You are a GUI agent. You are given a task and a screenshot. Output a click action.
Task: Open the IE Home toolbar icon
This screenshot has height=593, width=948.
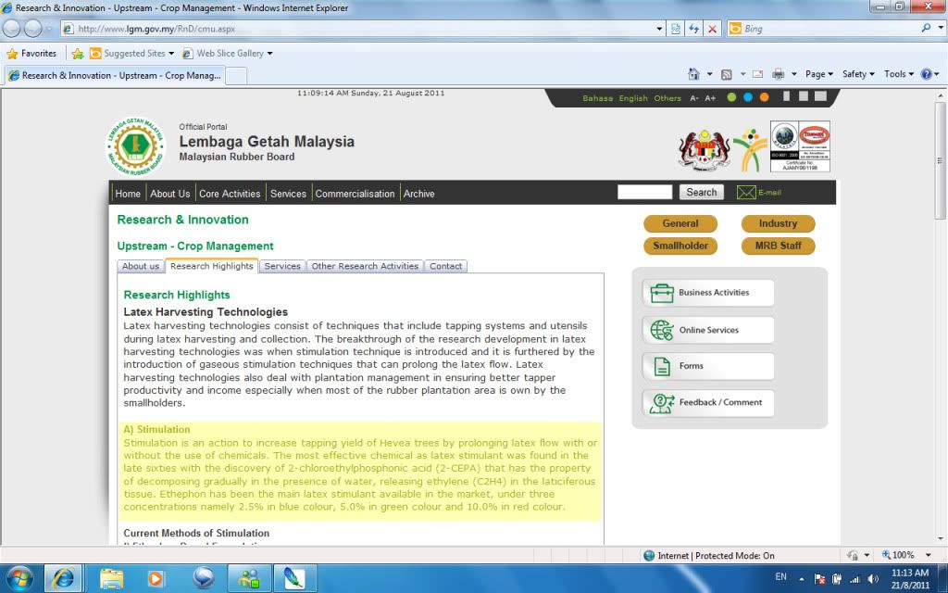(693, 74)
